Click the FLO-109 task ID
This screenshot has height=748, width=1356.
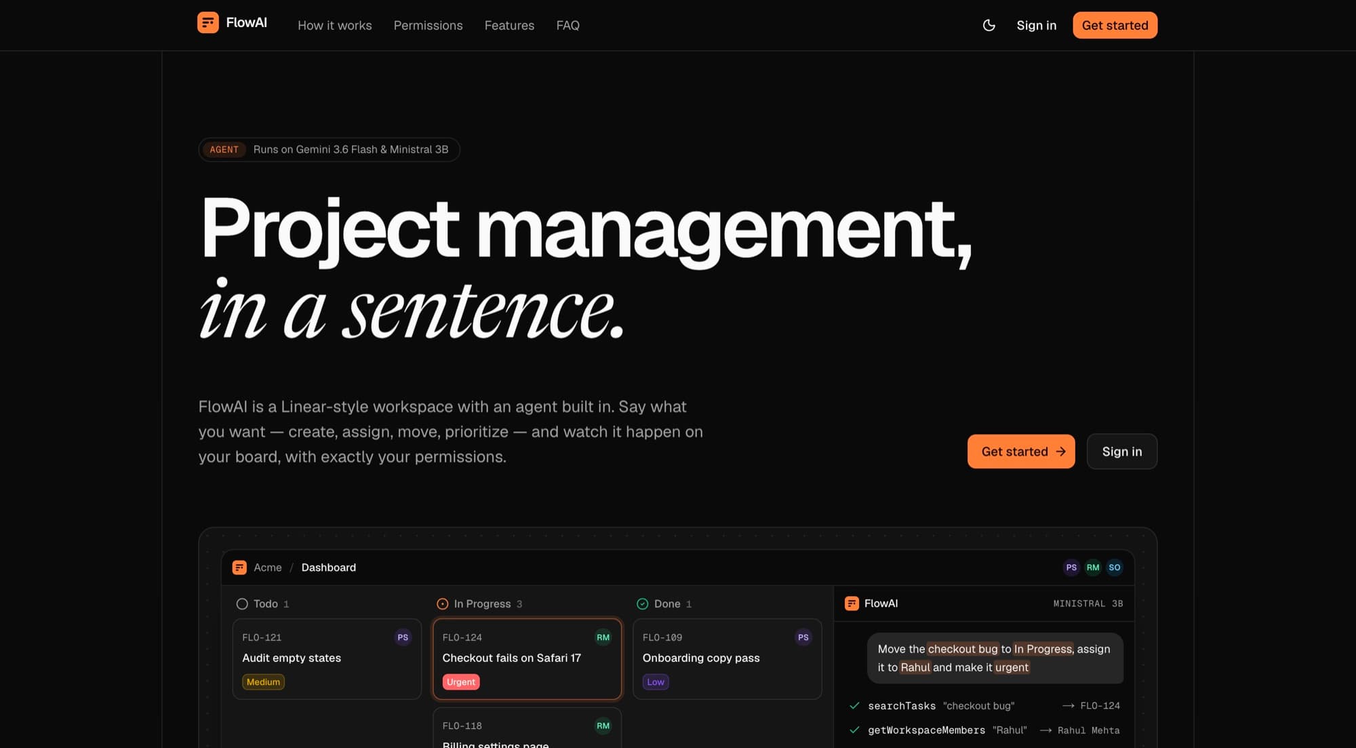(x=662, y=637)
